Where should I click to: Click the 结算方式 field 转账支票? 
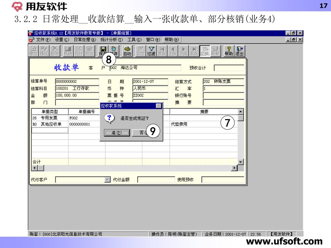tap(224, 81)
